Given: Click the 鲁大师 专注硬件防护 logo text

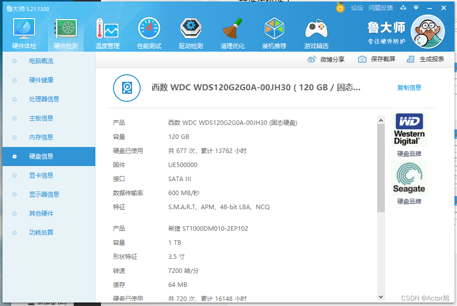Looking at the screenshot, I should [x=386, y=33].
